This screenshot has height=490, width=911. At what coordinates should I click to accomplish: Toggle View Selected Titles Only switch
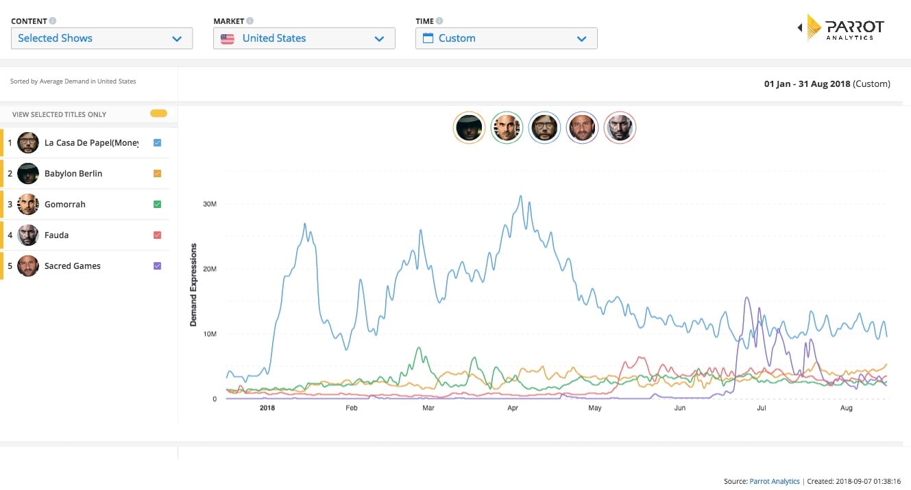coord(158,114)
